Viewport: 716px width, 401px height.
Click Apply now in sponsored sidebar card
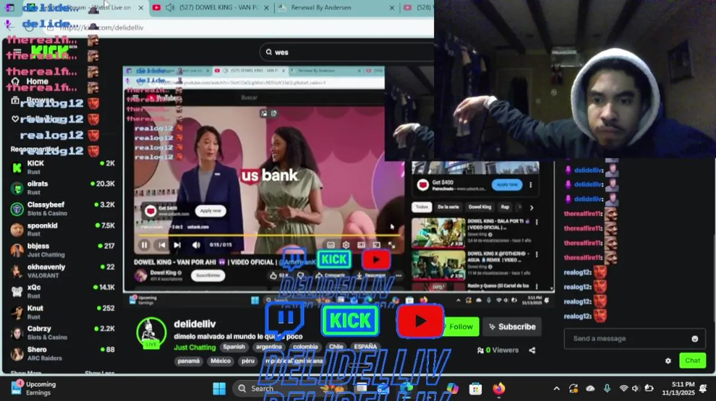click(507, 185)
